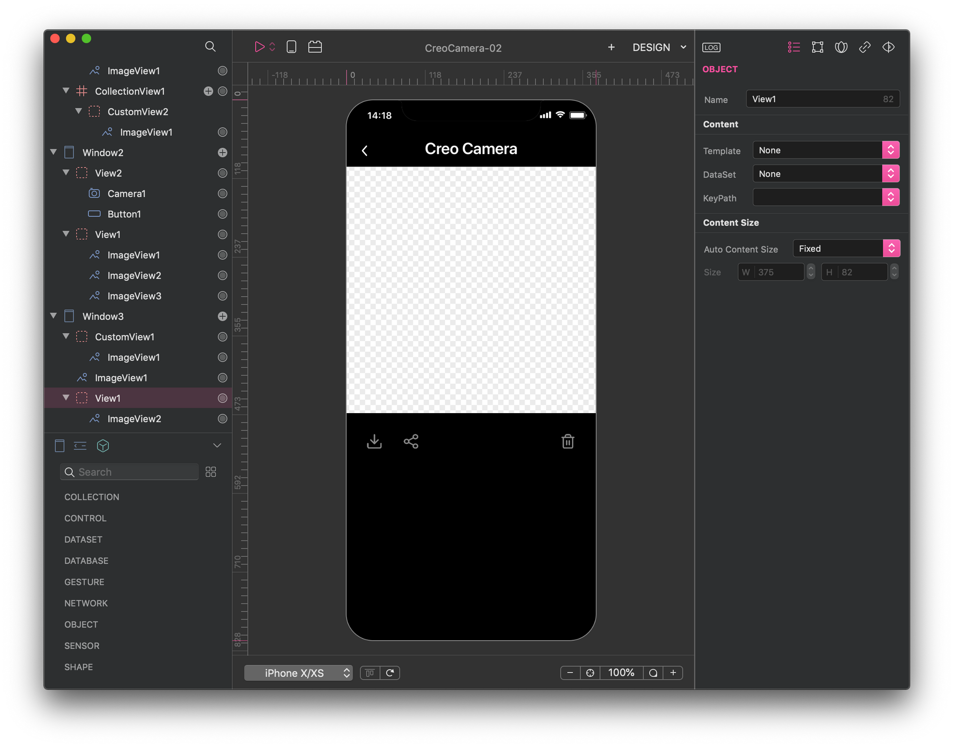Viewport: 954px width, 748px height.
Task: Select the 3D cube objects library icon
Action: pos(103,446)
